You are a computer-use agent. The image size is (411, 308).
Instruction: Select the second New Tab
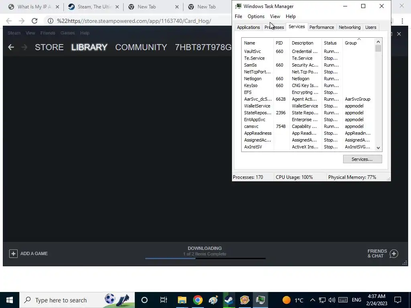[207, 7]
